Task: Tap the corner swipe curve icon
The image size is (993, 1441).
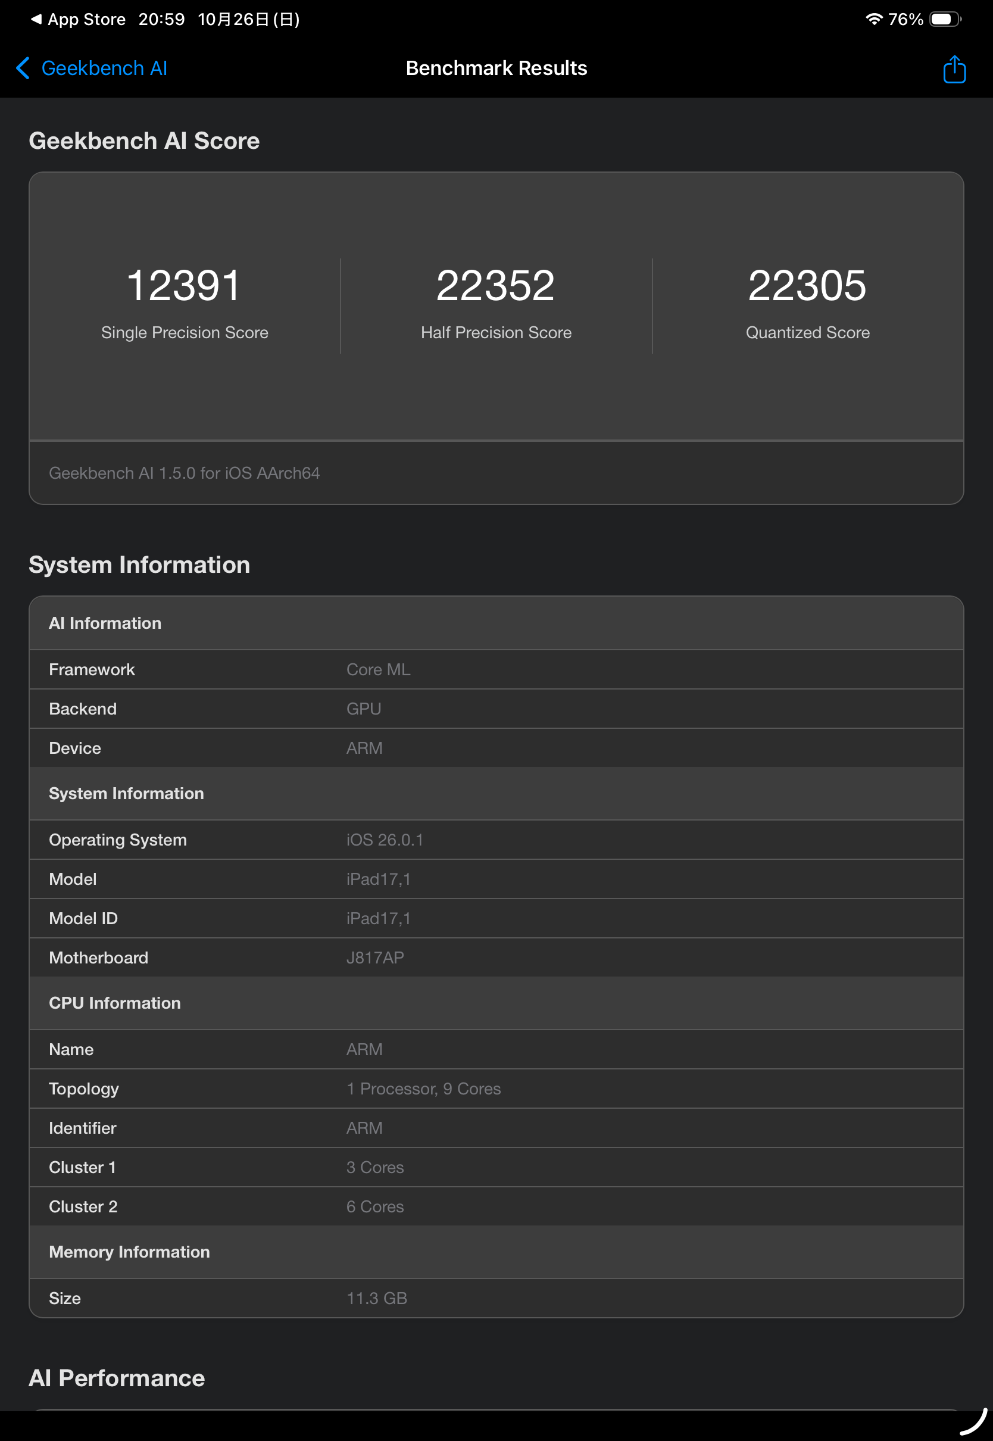Action: 973,1421
